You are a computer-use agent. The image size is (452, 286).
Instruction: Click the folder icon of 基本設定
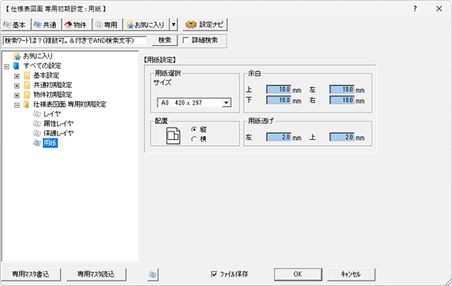tap(27, 76)
